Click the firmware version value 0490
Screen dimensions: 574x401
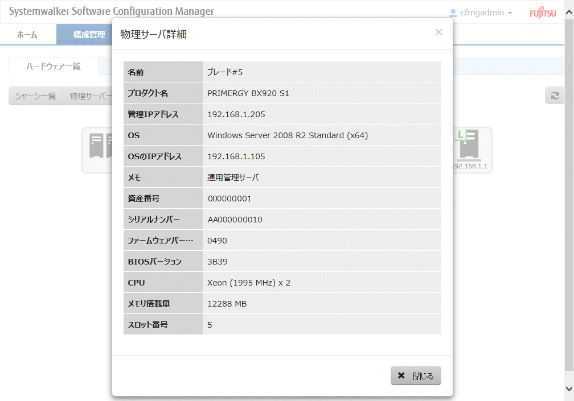coord(217,241)
